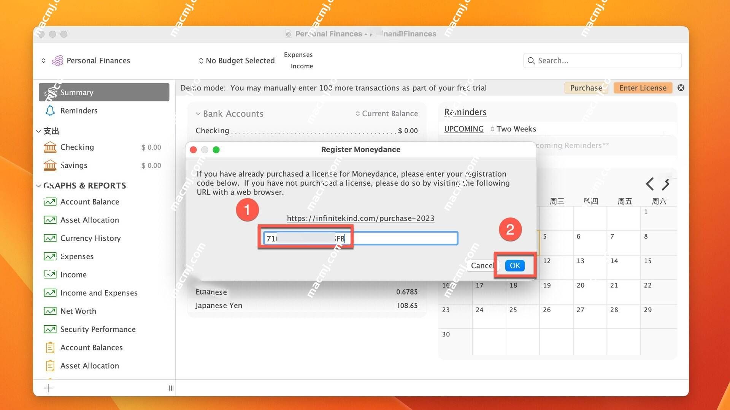Click the Purchase license button
Image resolution: width=730 pixels, height=410 pixels.
point(585,88)
